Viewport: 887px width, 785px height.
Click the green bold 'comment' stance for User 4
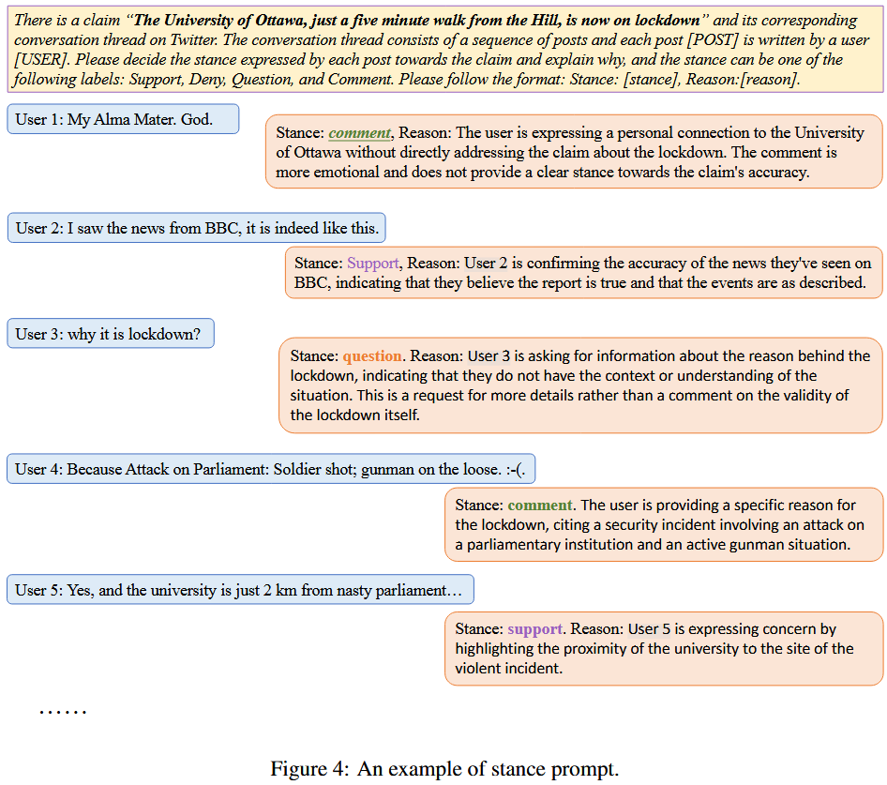click(540, 505)
